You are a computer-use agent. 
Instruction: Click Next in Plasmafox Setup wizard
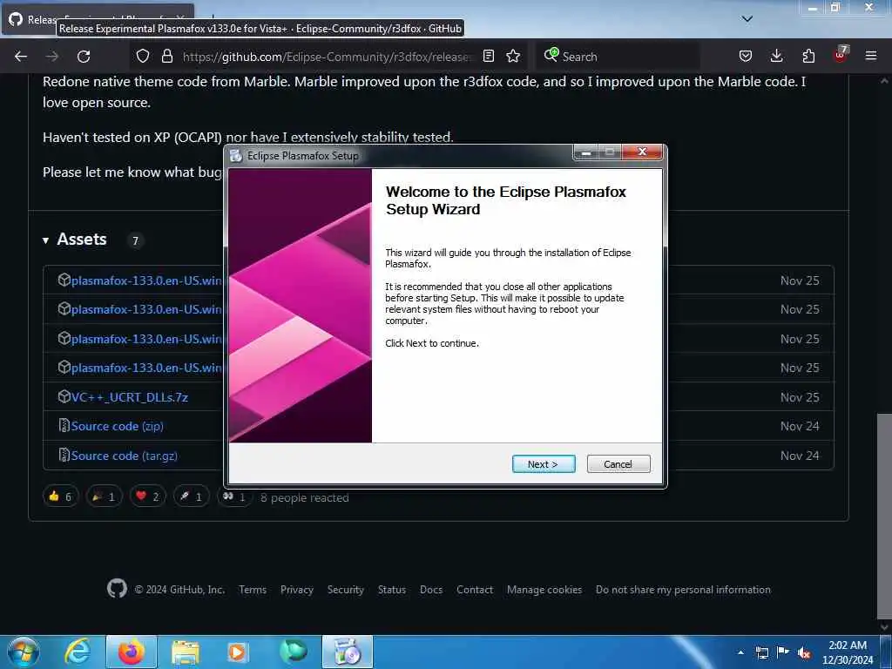(544, 464)
